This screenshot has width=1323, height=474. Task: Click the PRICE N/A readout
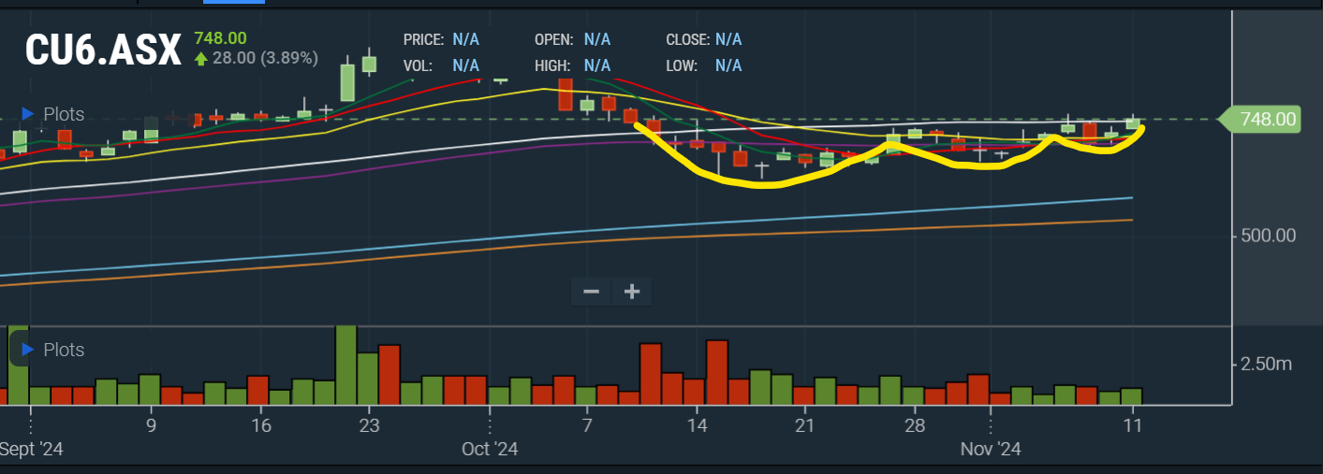pos(441,39)
